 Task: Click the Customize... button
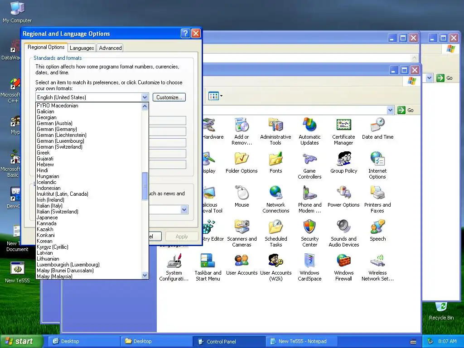click(x=169, y=97)
